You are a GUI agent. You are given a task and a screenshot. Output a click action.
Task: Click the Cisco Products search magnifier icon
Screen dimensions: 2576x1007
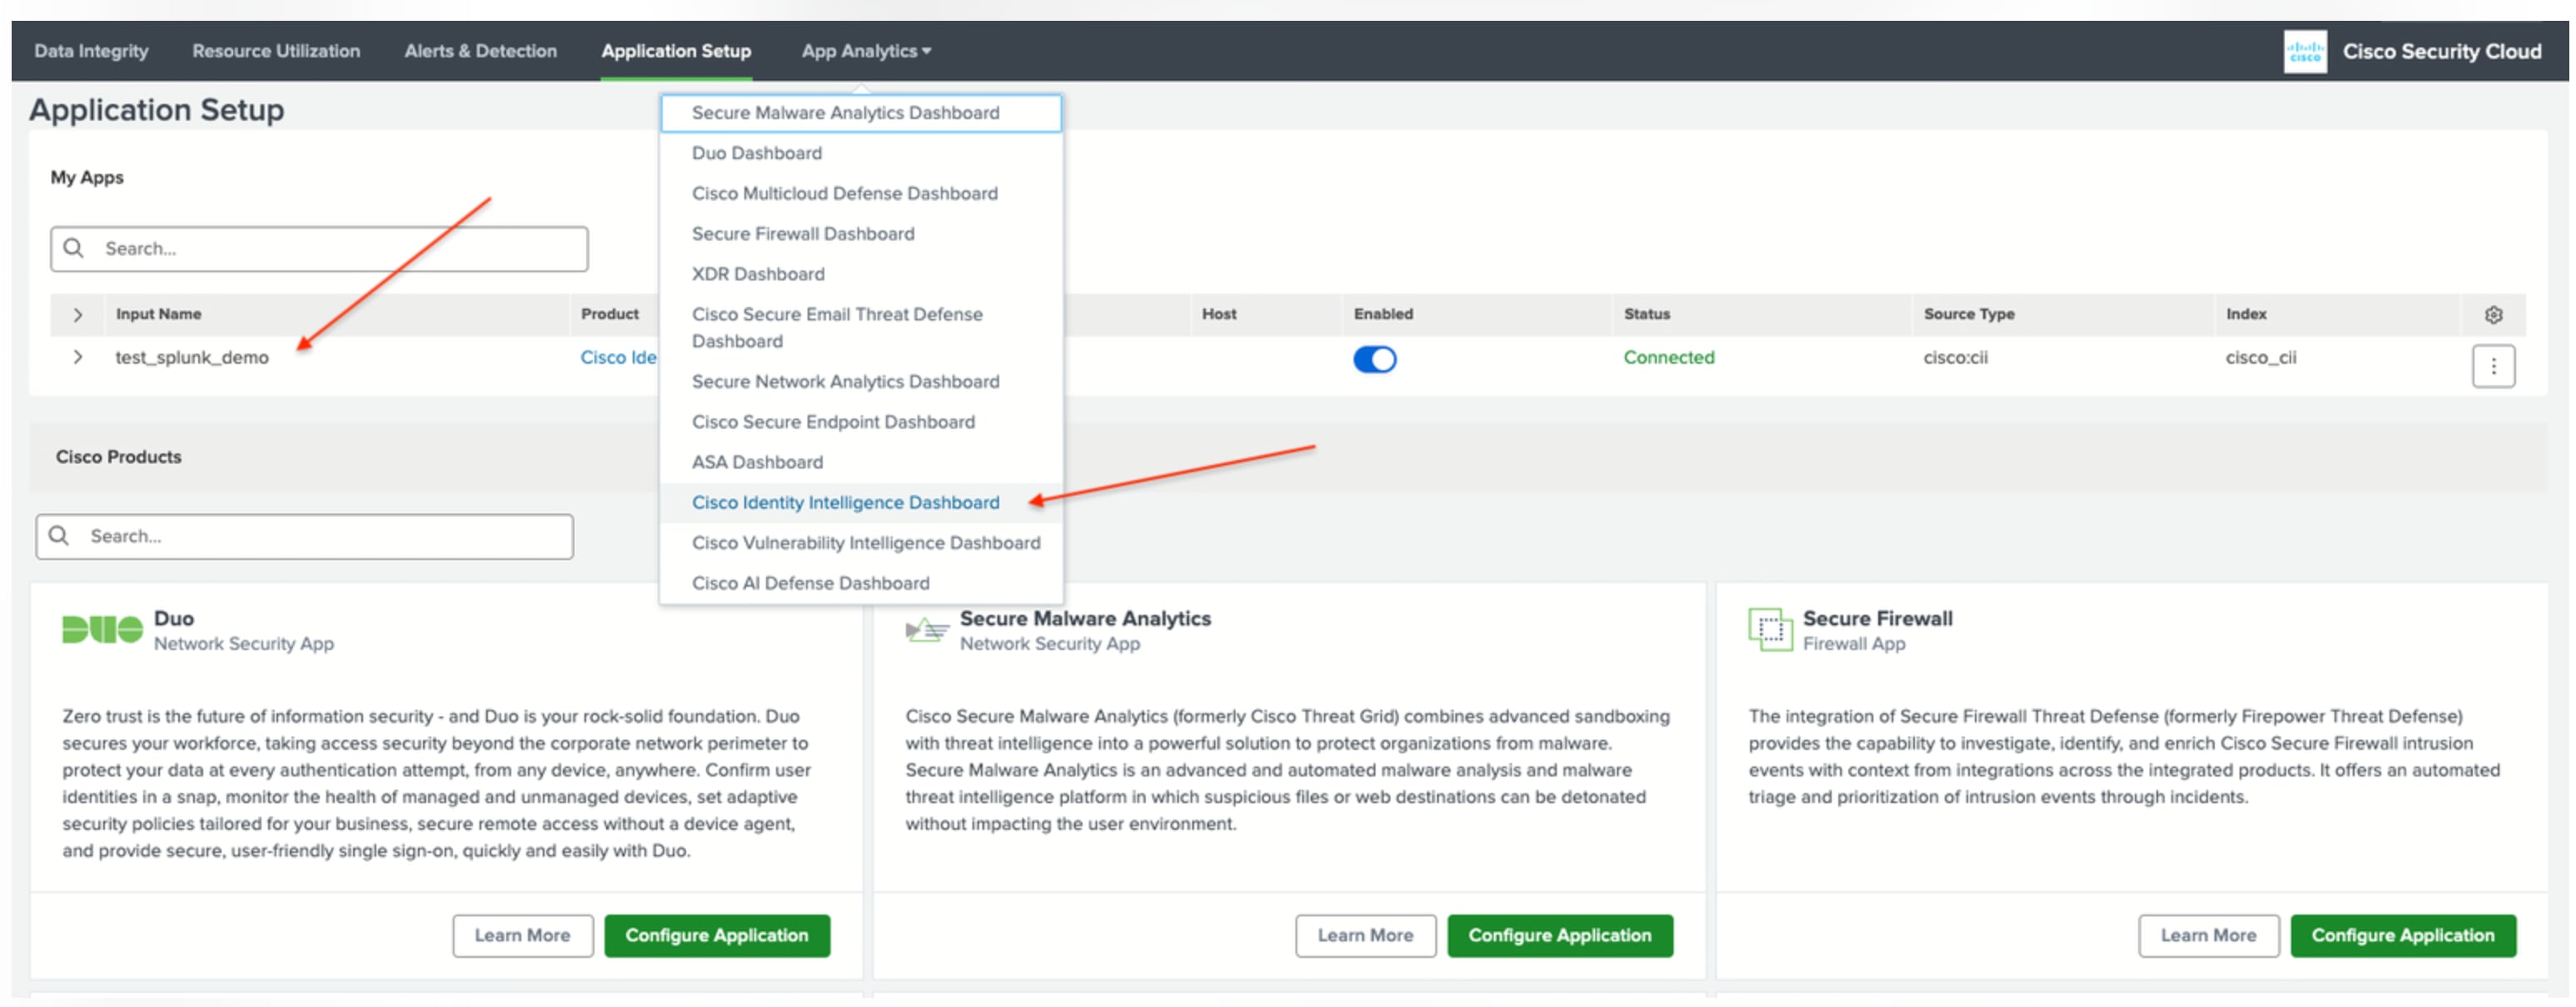59,536
